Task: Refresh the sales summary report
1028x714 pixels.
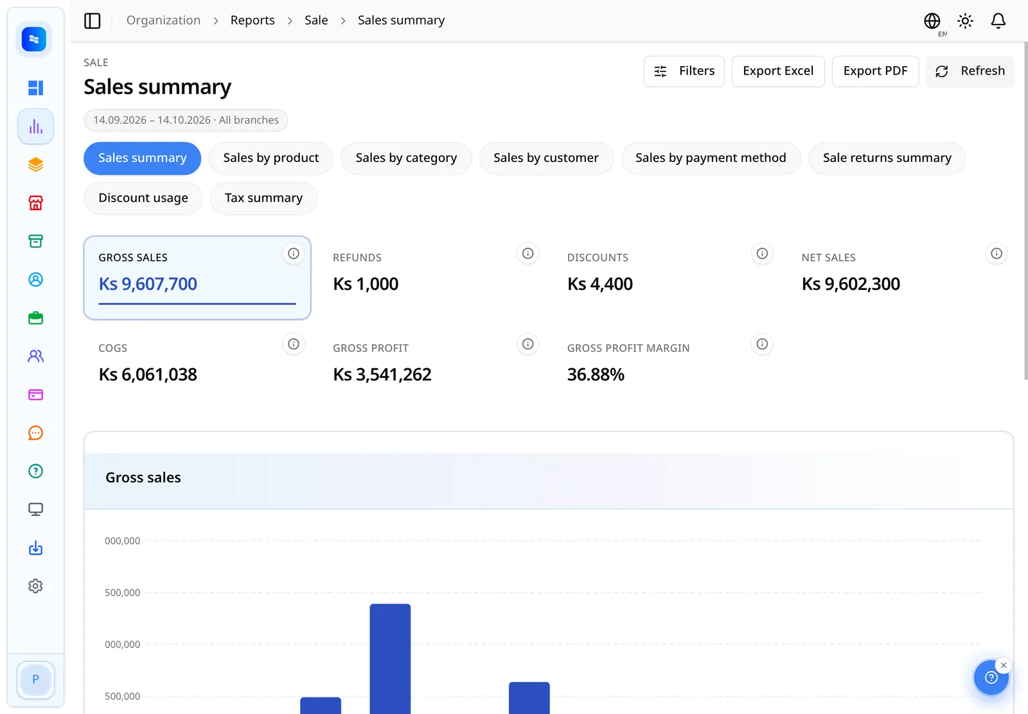Action: coord(970,71)
